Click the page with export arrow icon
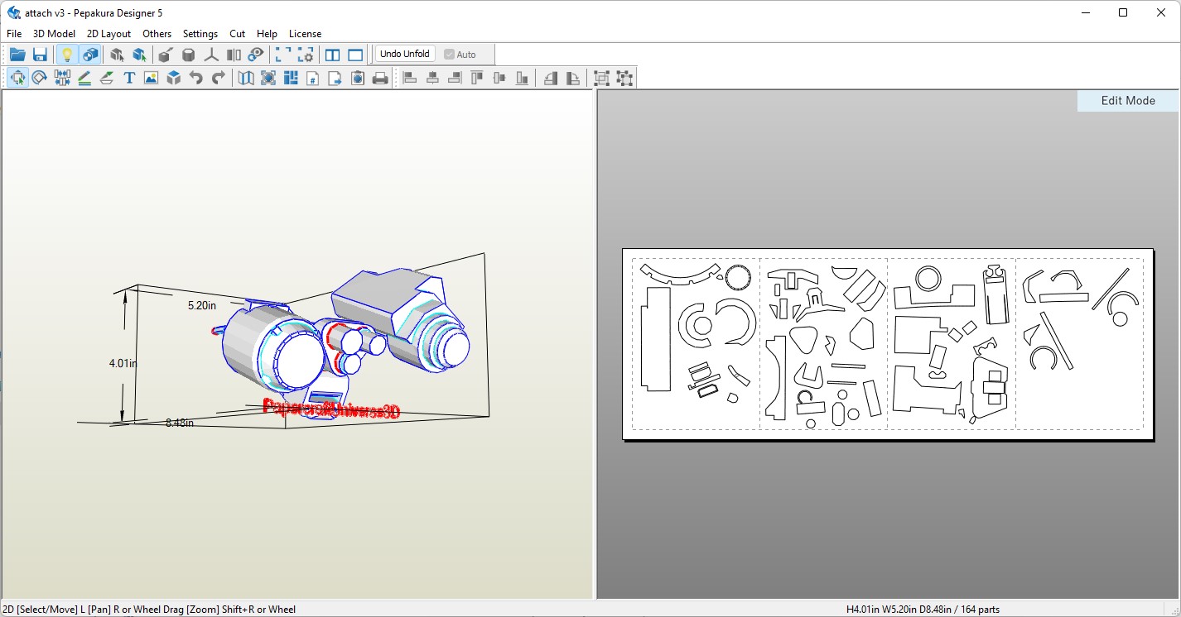The width and height of the screenshot is (1181, 617). pos(335,78)
